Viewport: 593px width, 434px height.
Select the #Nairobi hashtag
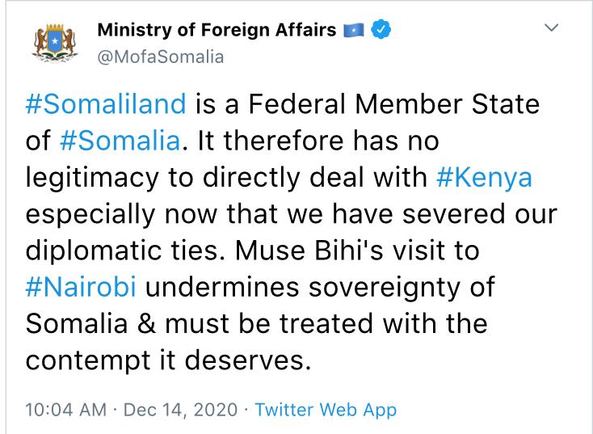(81, 287)
